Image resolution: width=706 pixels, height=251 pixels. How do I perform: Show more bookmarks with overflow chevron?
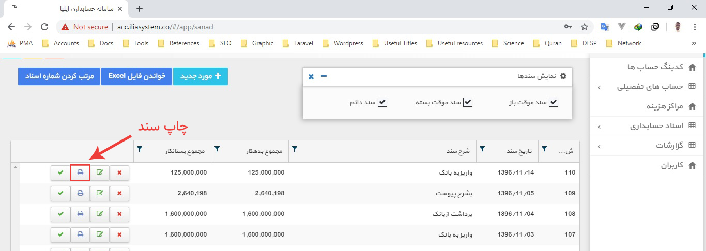(x=694, y=43)
